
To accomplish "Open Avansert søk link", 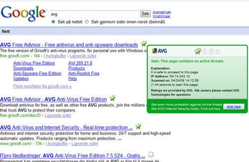I will 162,12.
